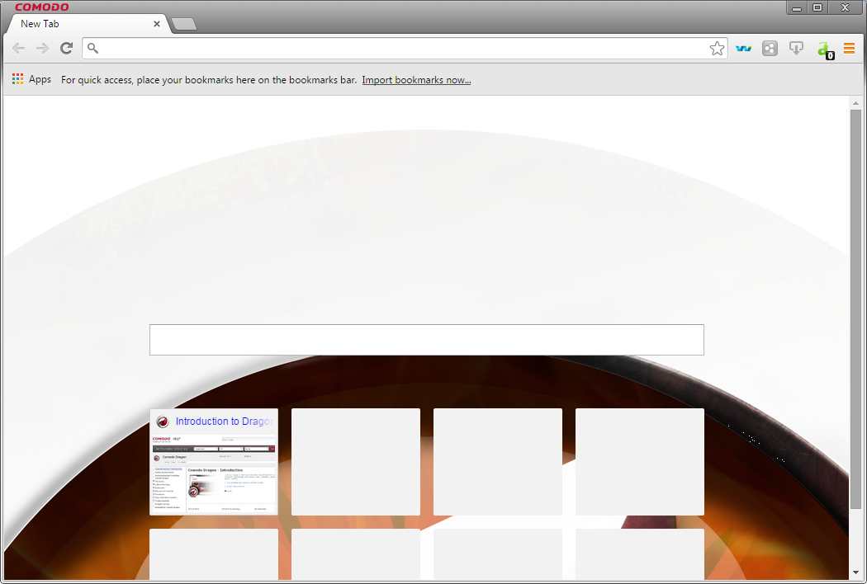The height and width of the screenshot is (584, 867).
Task: Click the search magnifier in the address bar
Action: pos(92,48)
